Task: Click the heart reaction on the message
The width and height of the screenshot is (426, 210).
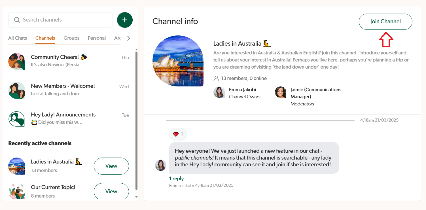Action: (x=178, y=134)
